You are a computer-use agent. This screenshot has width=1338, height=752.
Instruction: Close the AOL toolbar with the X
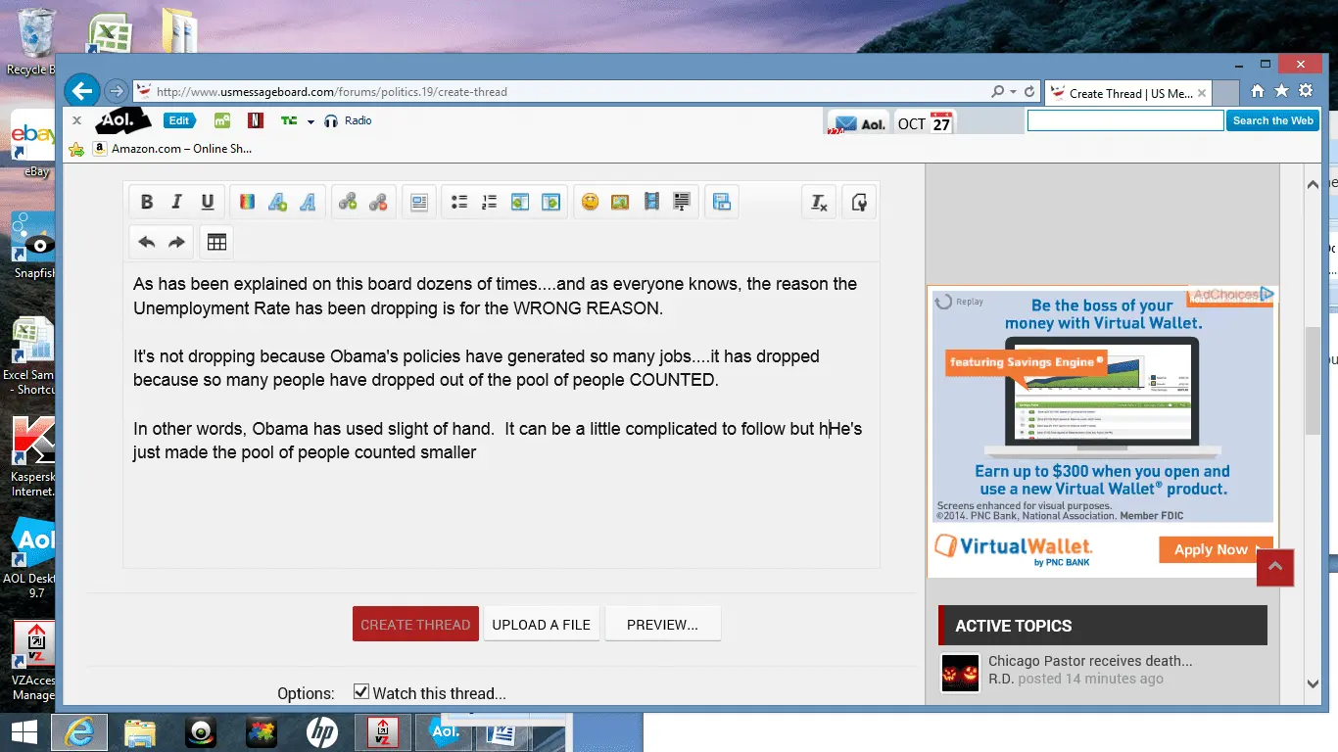76,120
